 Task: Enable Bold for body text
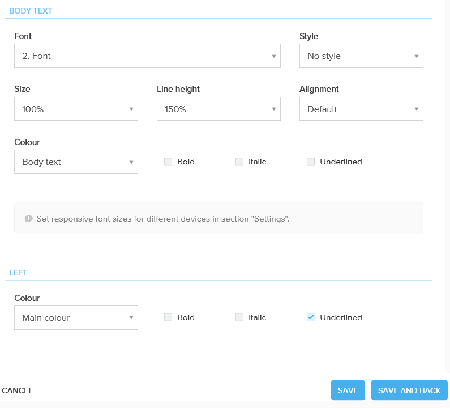click(x=168, y=161)
